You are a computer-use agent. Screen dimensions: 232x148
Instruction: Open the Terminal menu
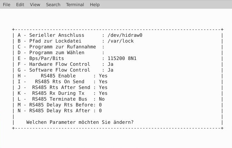[75, 5]
